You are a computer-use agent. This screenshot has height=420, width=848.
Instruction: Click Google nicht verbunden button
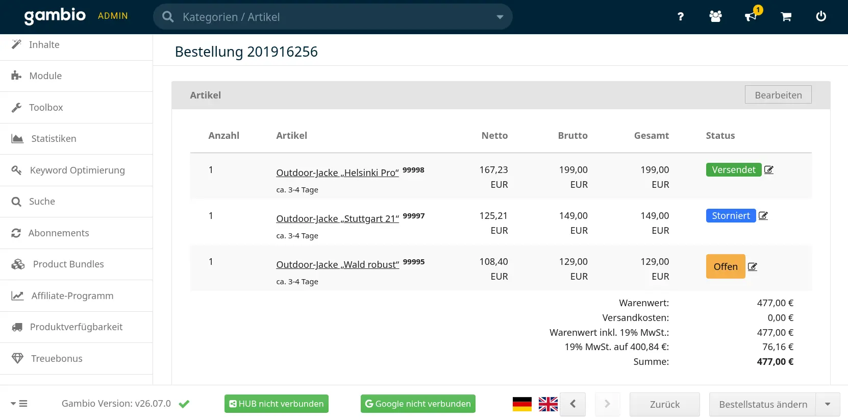pyautogui.click(x=418, y=404)
